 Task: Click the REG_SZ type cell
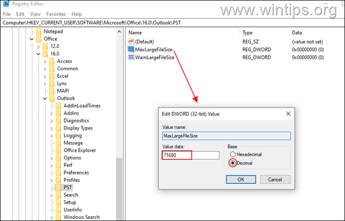click(x=250, y=41)
